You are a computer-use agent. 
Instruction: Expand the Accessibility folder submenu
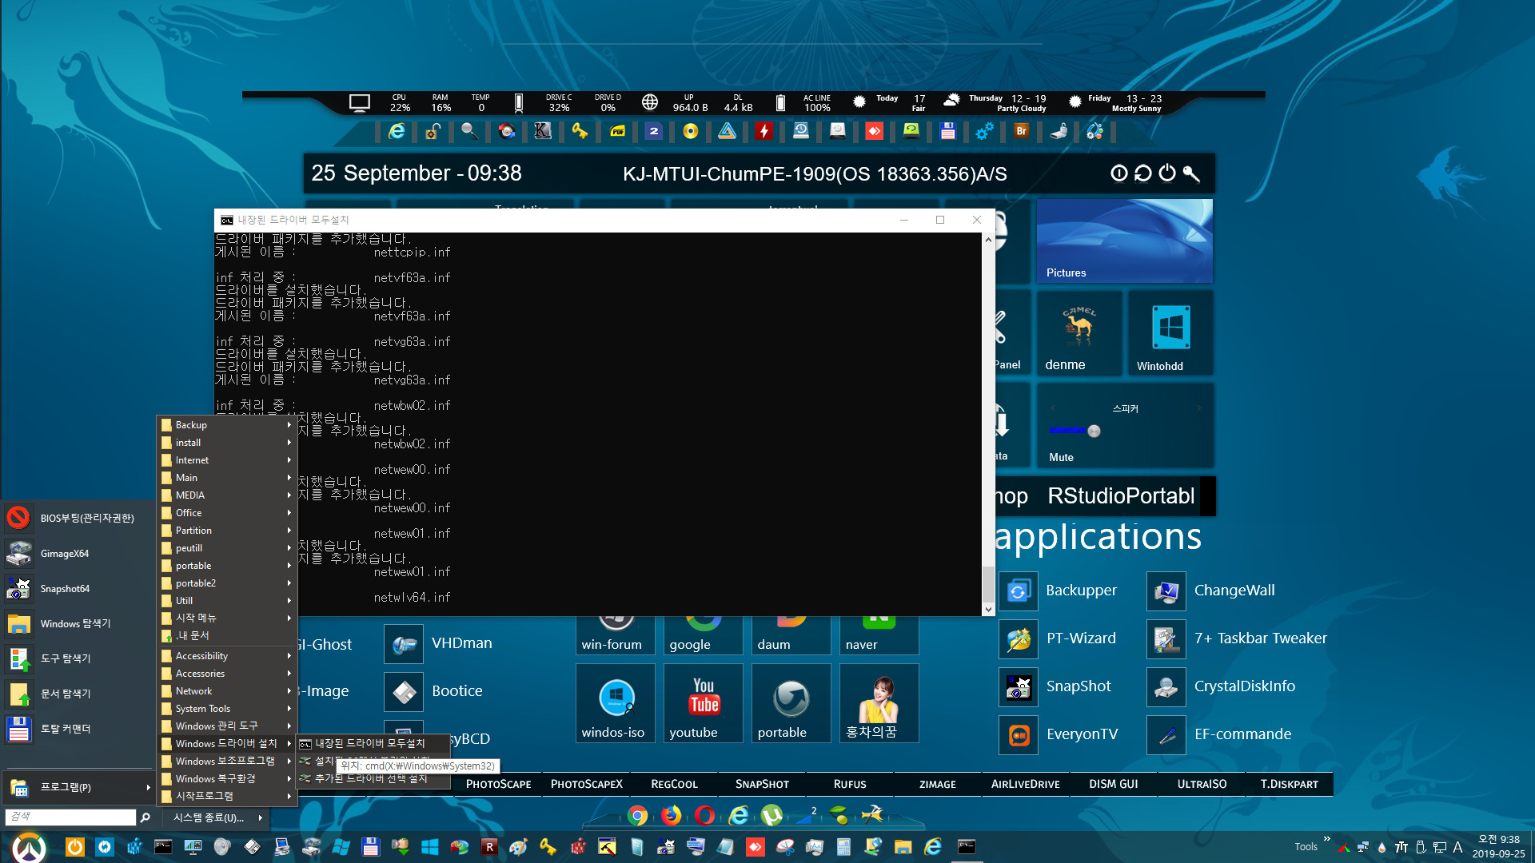coord(227,656)
